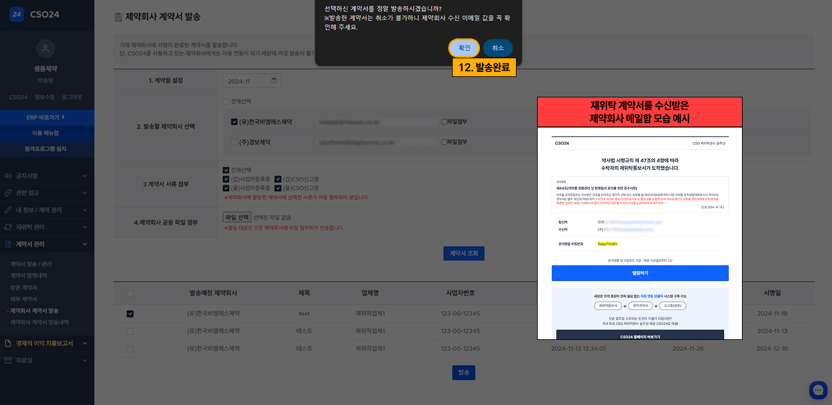Viewport: 832px width, 405px height.
Task: Click the 경제적 이익 지출보고서 file icon
Action: [x=8, y=343]
